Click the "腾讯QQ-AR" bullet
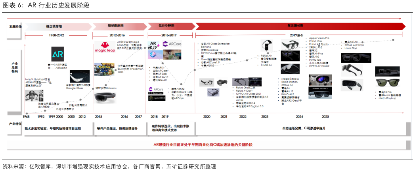Viewport: 415px width, 171px height. point(160,80)
